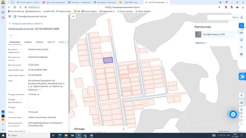Switch to the Объекты tab
The width and height of the screenshot is (246, 138).
point(39,42)
